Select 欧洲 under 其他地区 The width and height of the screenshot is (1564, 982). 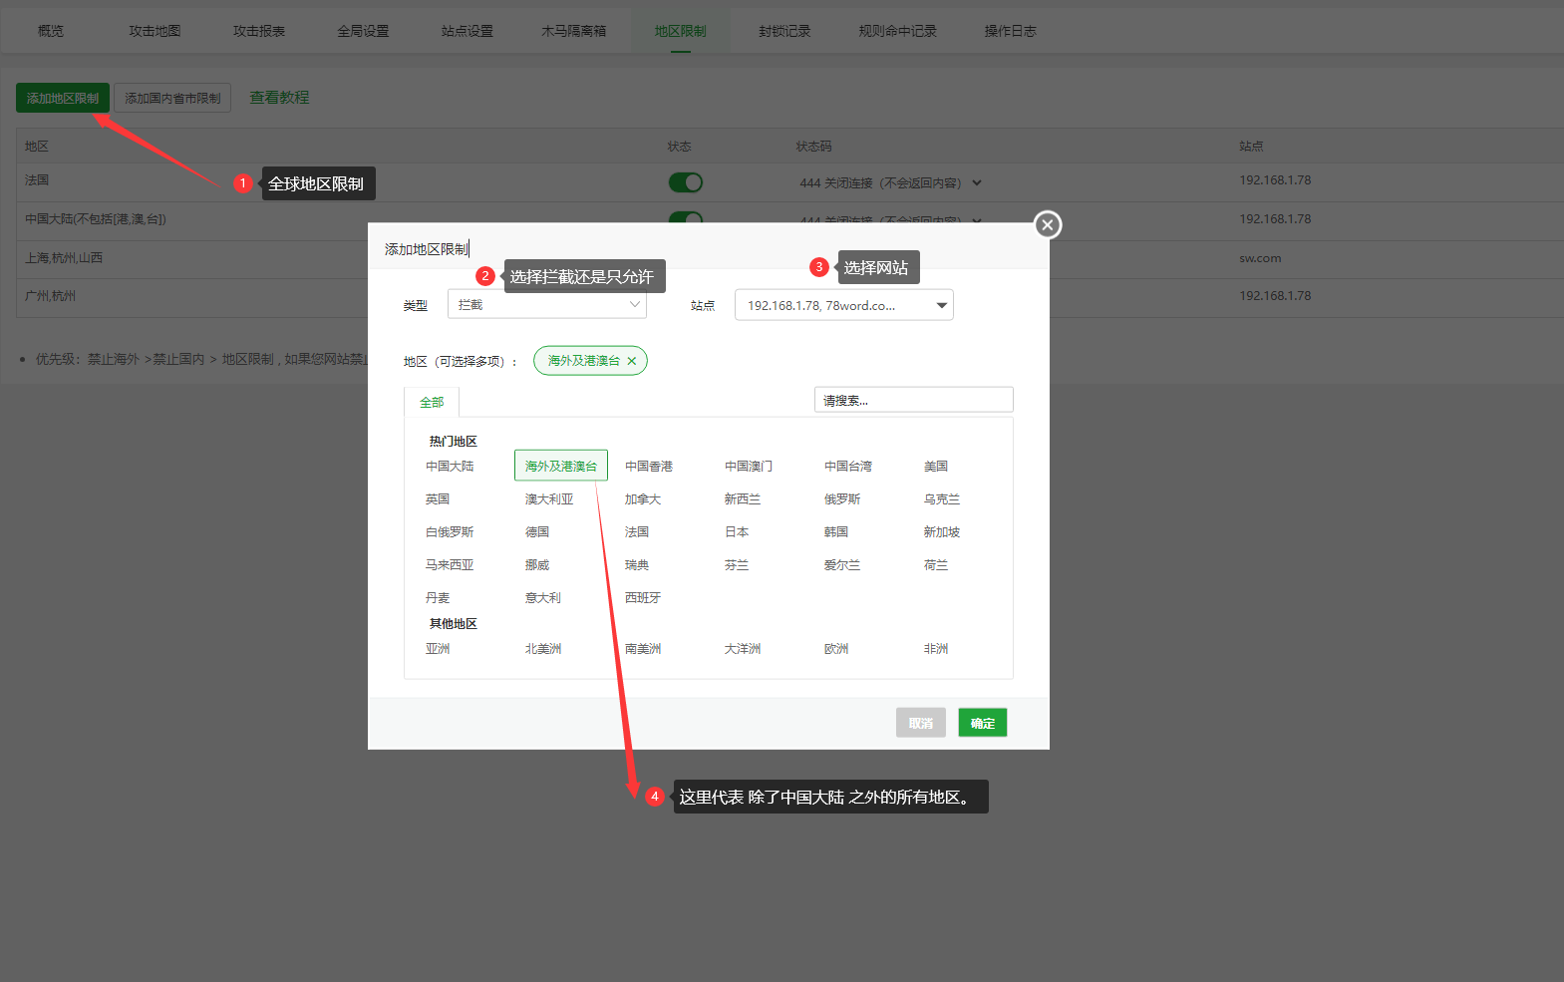836,649
